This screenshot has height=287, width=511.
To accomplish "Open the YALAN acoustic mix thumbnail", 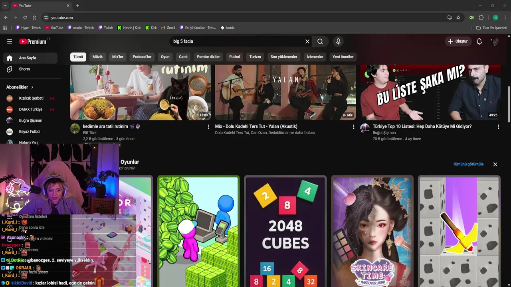I will pyautogui.click(x=285, y=92).
